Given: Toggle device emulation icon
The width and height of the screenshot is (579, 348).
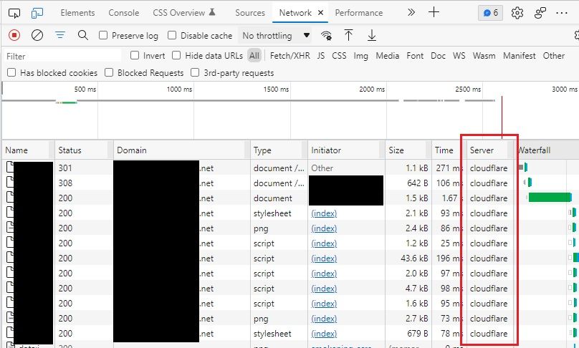Looking at the screenshot, I should 37,14.
